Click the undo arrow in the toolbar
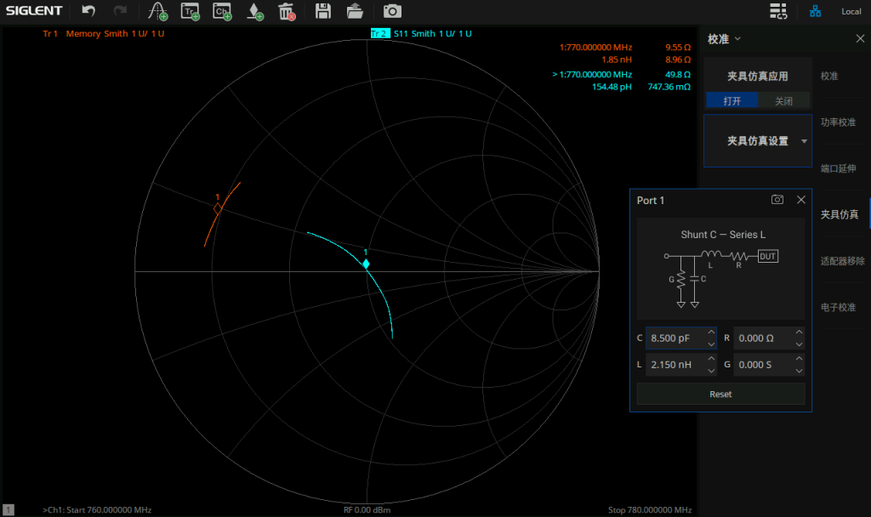This screenshot has width=871, height=517. [x=88, y=11]
